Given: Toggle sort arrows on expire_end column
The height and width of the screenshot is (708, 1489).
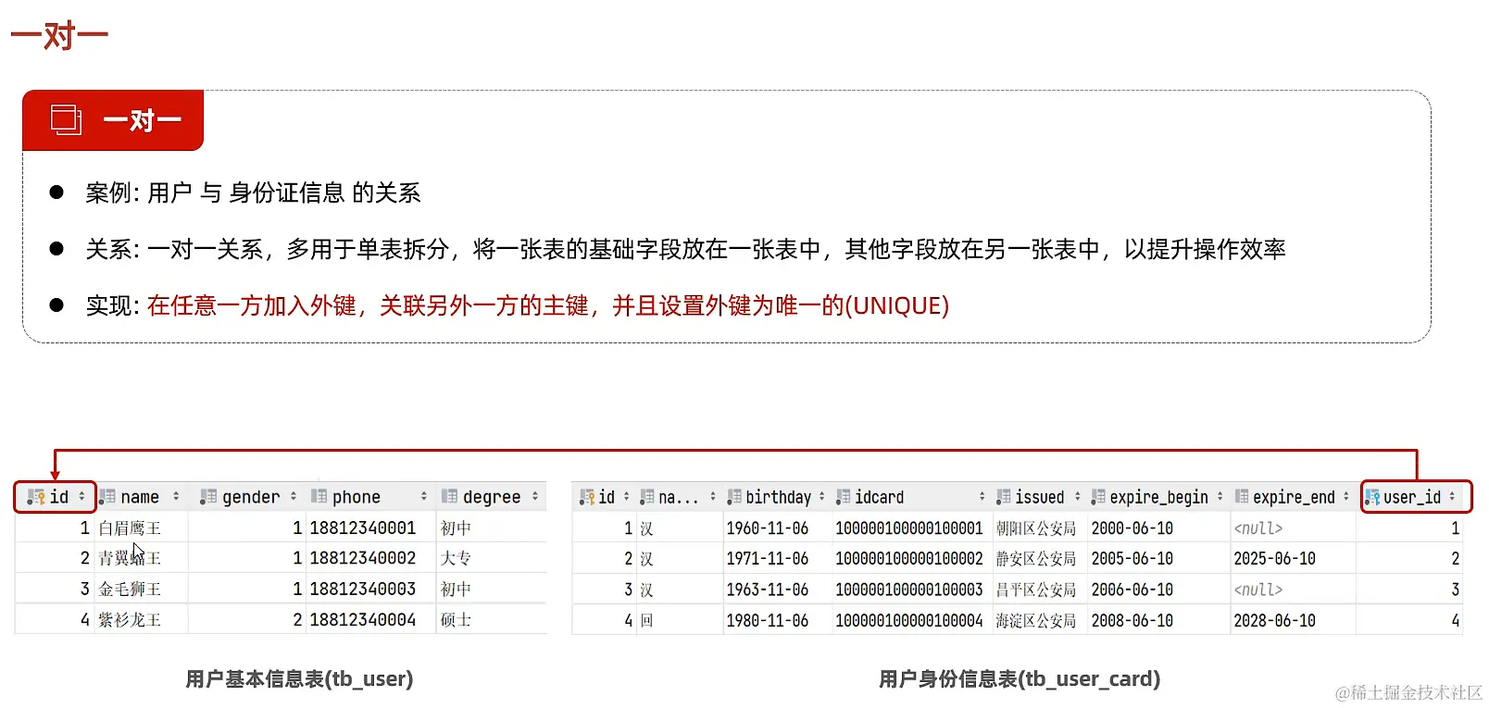Looking at the screenshot, I should [1346, 497].
